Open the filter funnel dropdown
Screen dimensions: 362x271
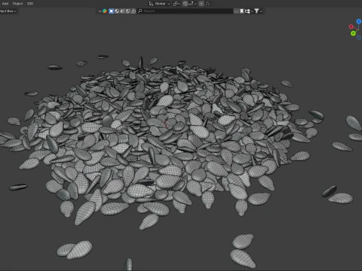[258, 11]
